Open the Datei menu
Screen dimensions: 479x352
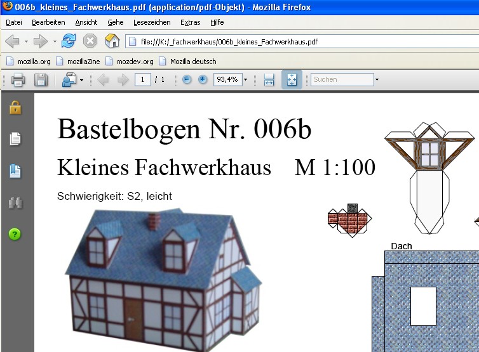[x=14, y=22]
